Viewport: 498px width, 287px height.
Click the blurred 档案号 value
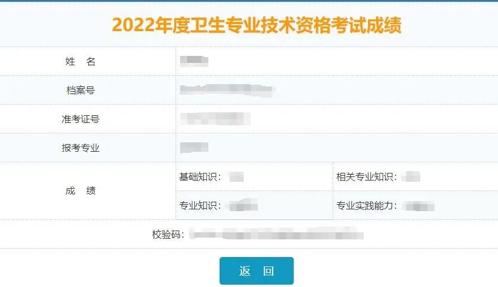point(227,90)
